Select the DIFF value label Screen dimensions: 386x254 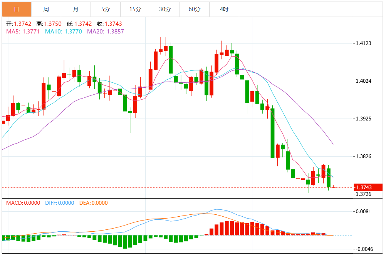click(x=59, y=203)
